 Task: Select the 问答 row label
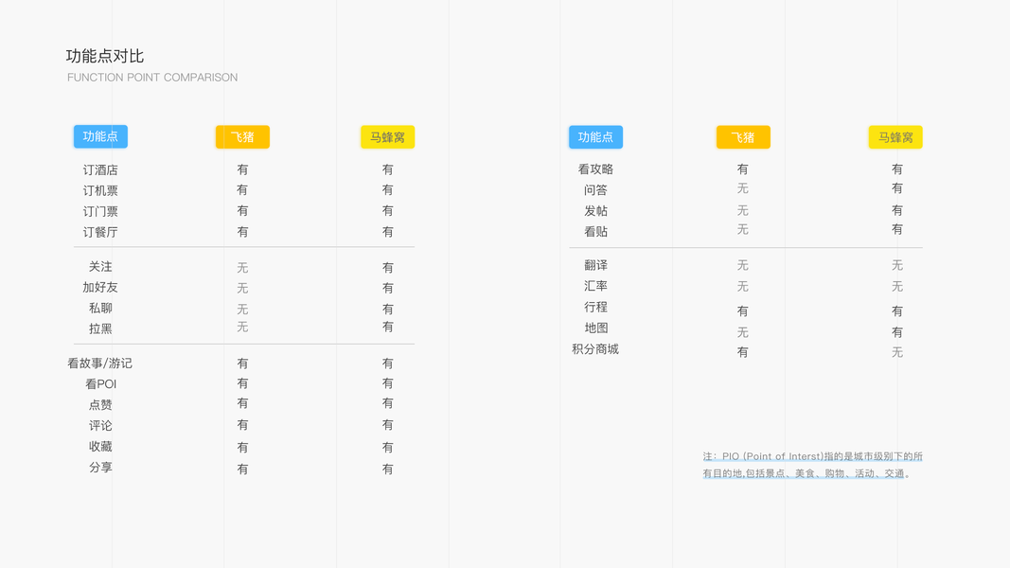coord(595,190)
